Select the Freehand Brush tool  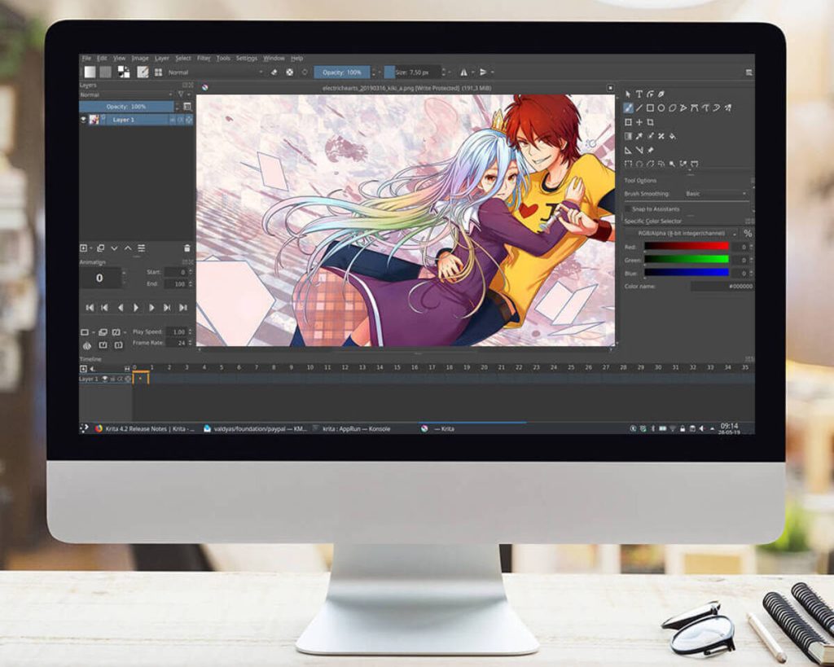(628, 108)
